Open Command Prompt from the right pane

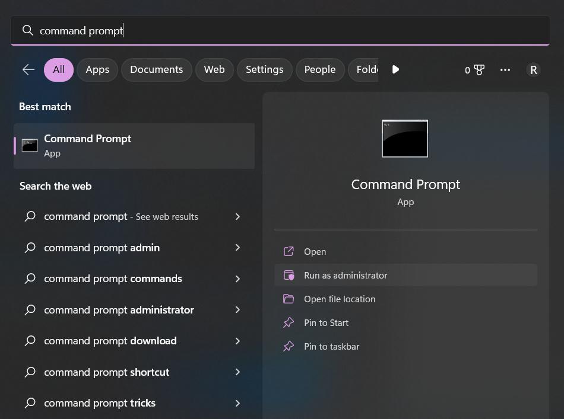tap(315, 251)
